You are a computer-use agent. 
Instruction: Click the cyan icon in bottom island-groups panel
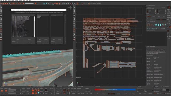[38, 93]
